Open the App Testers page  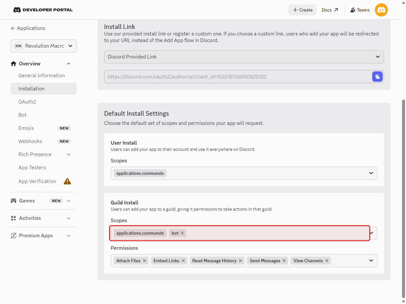click(x=32, y=168)
